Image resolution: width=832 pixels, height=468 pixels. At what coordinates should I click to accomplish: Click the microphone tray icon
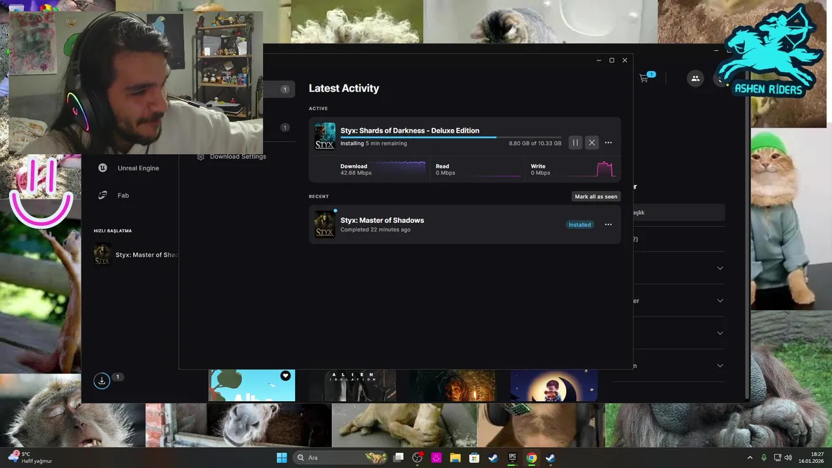tap(764, 458)
